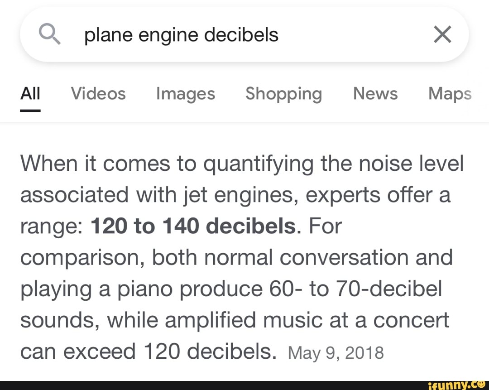The width and height of the screenshot is (489, 390).
Task: Click the magnifying glass search icon
Action: [50, 34]
